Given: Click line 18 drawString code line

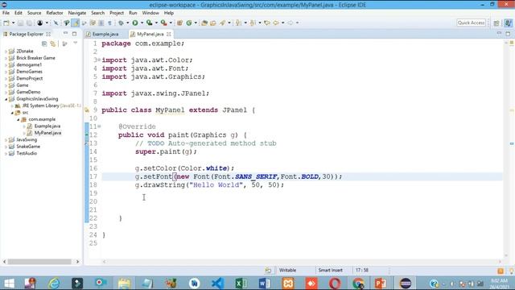Looking at the screenshot, I should (209, 185).
